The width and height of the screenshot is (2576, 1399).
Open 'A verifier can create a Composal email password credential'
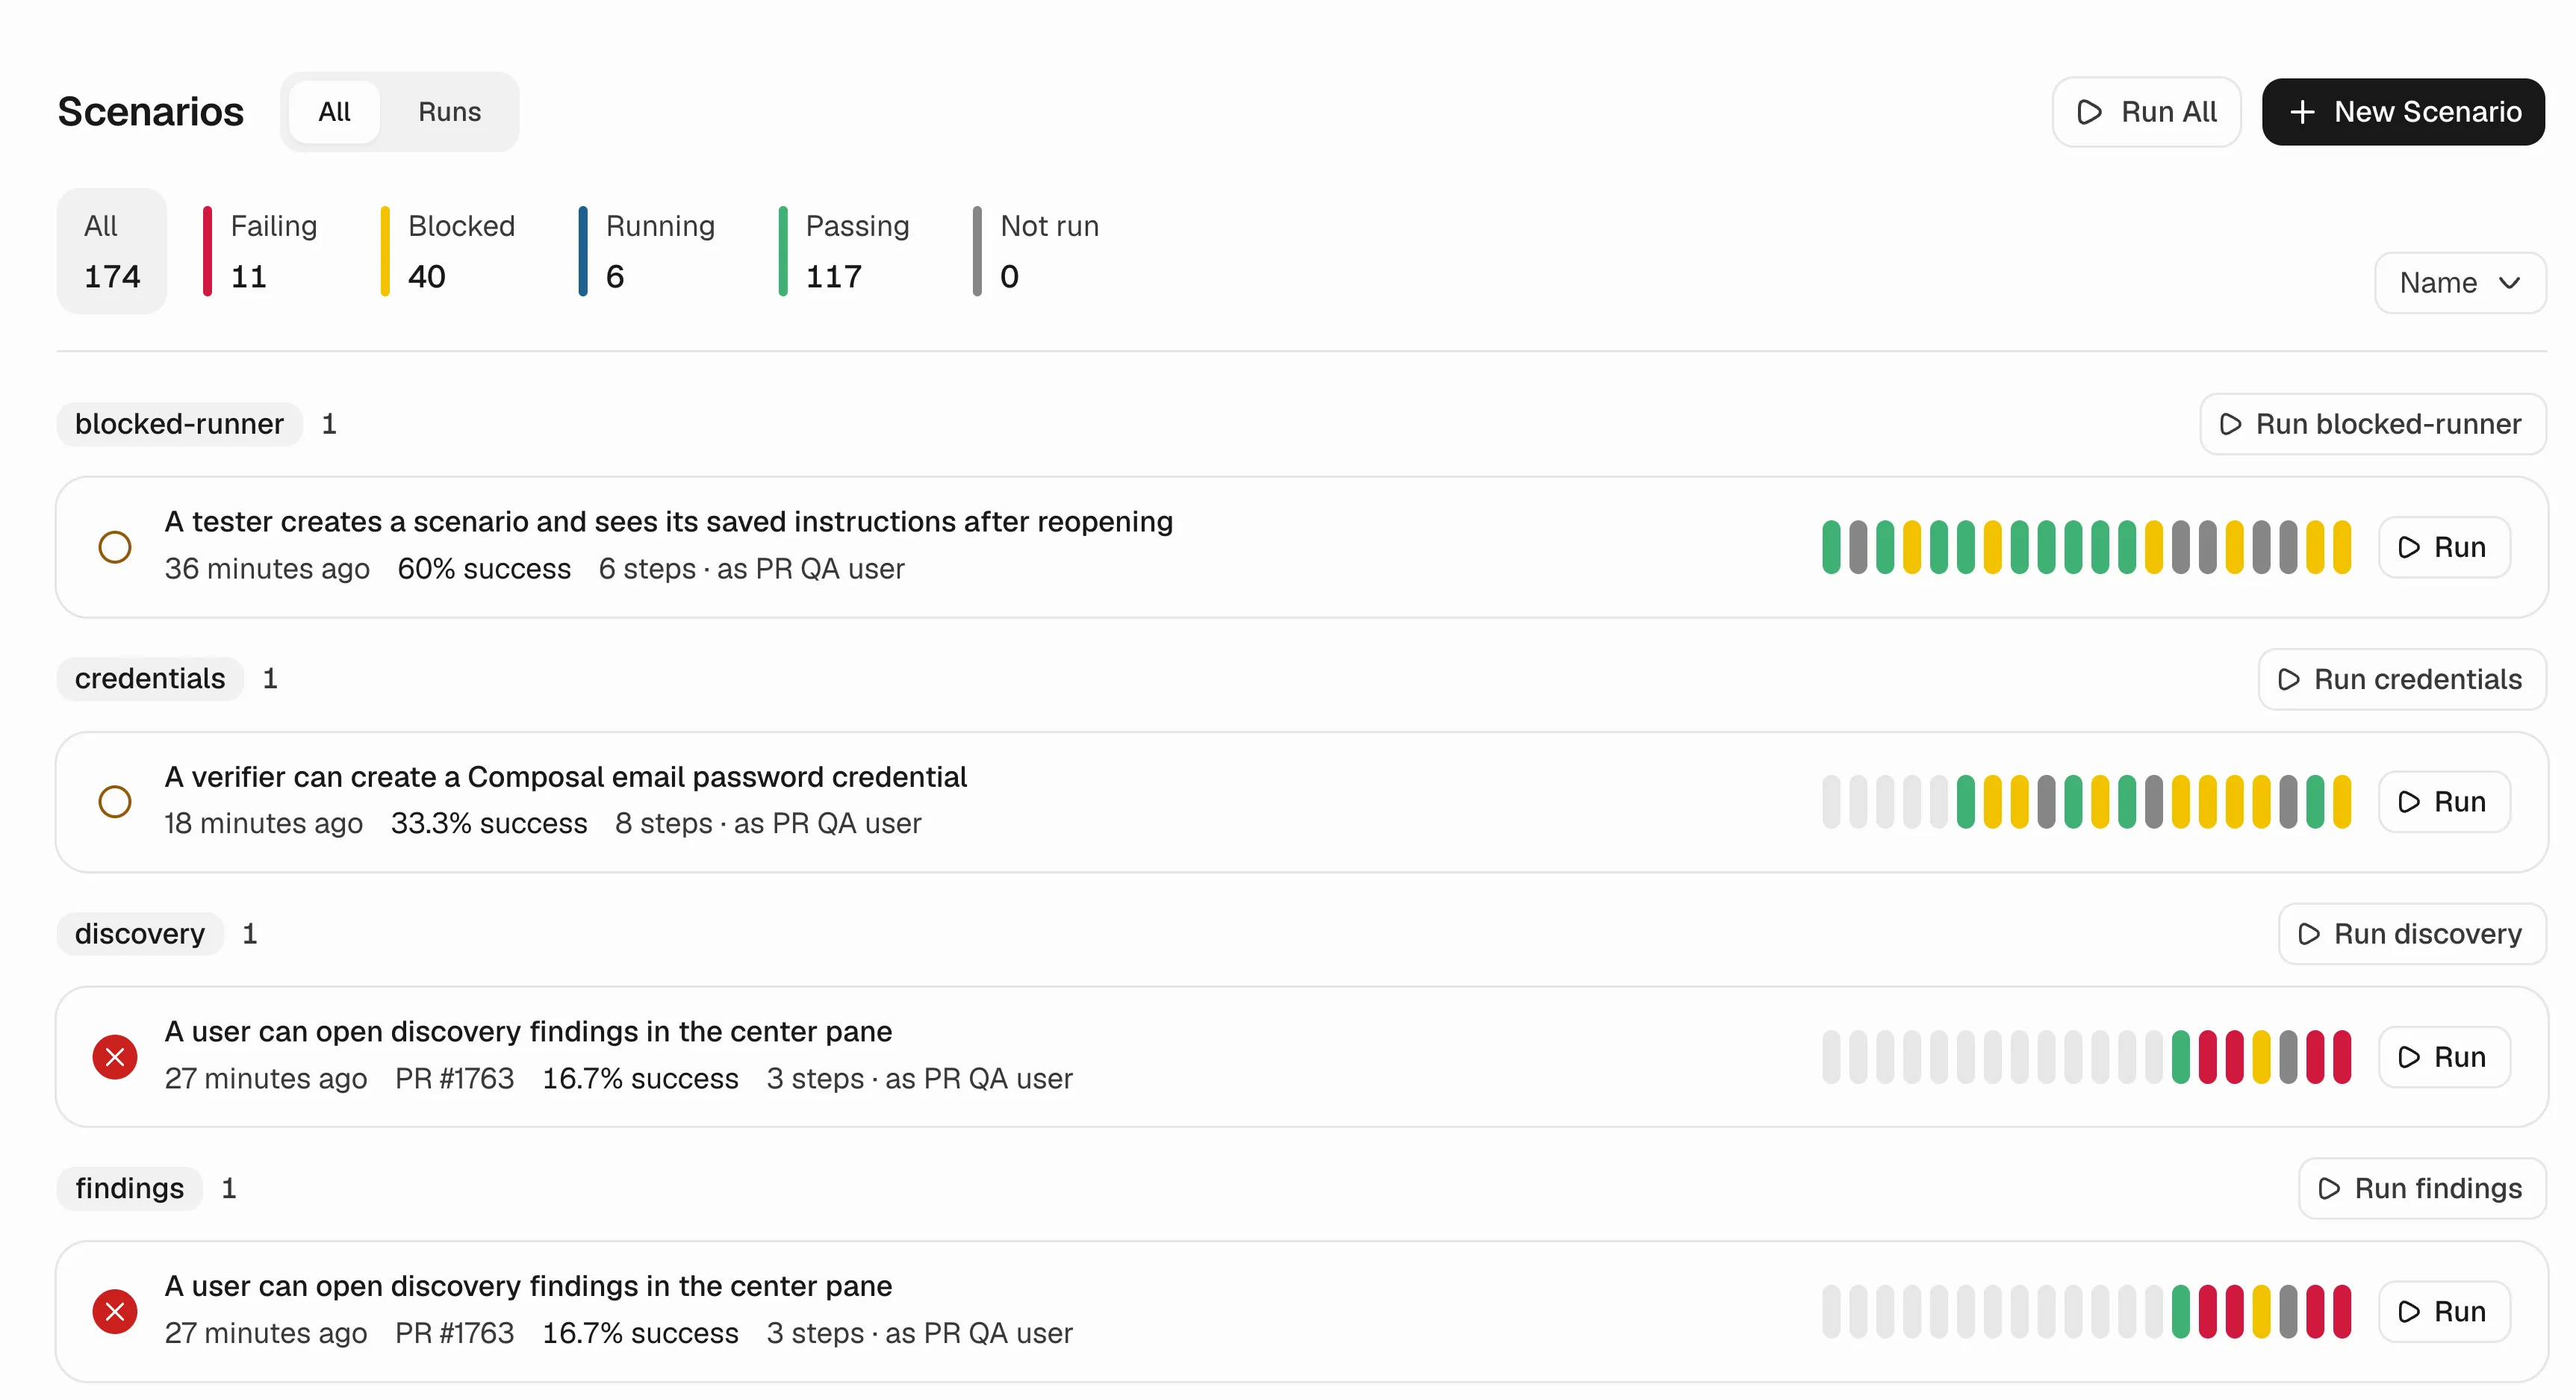coord(565,777)
